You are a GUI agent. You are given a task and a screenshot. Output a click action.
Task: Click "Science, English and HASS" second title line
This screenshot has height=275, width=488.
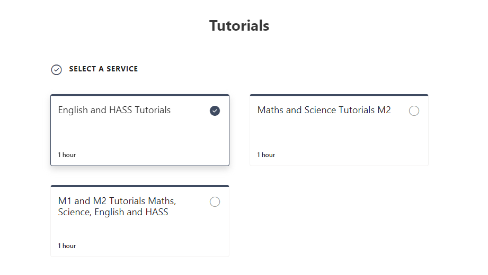tap(113, 212)
